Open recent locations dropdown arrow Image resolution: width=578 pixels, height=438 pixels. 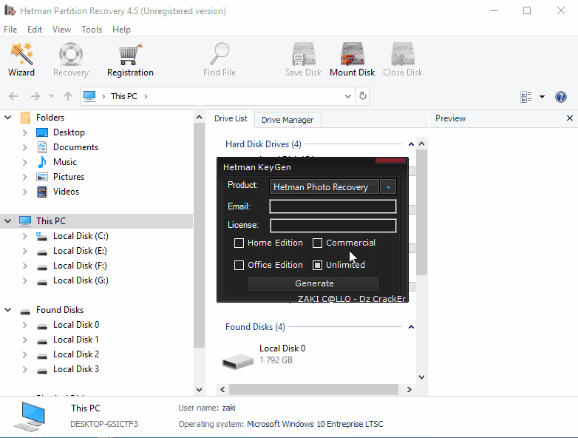(51, 96)
